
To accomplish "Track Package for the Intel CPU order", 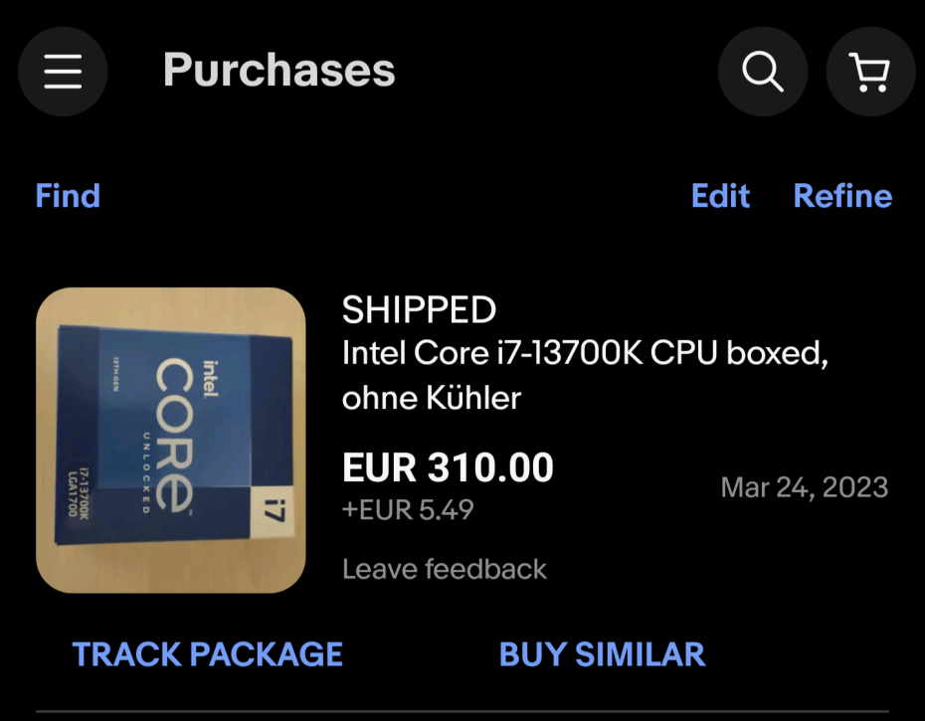I will 206,654.
